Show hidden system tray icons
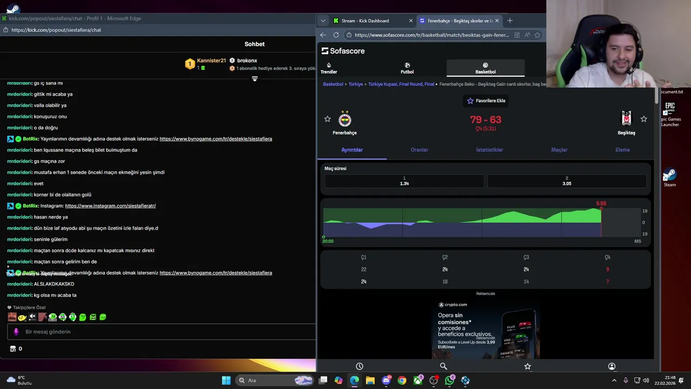Screen dimensions: 691x389 pos(614,380)
